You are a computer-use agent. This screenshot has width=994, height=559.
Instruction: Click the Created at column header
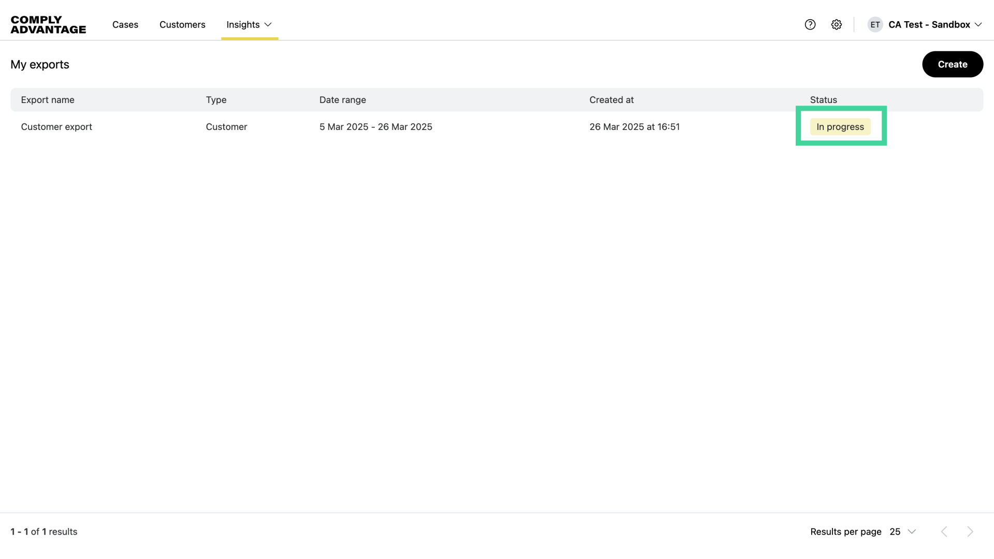(611, 100)
